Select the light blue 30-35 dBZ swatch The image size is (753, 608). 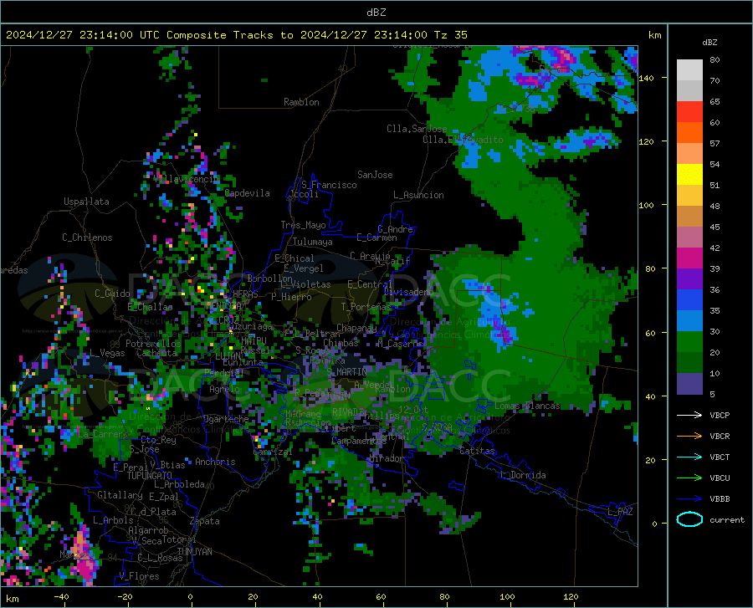(689, 321)
